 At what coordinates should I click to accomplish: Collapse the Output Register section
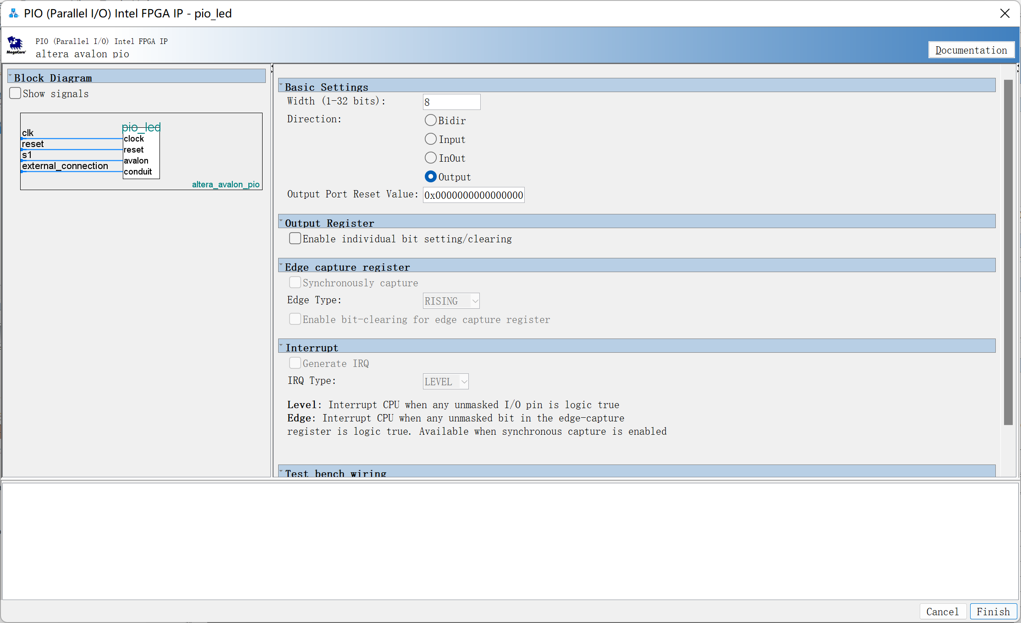[x=281, y=221]
